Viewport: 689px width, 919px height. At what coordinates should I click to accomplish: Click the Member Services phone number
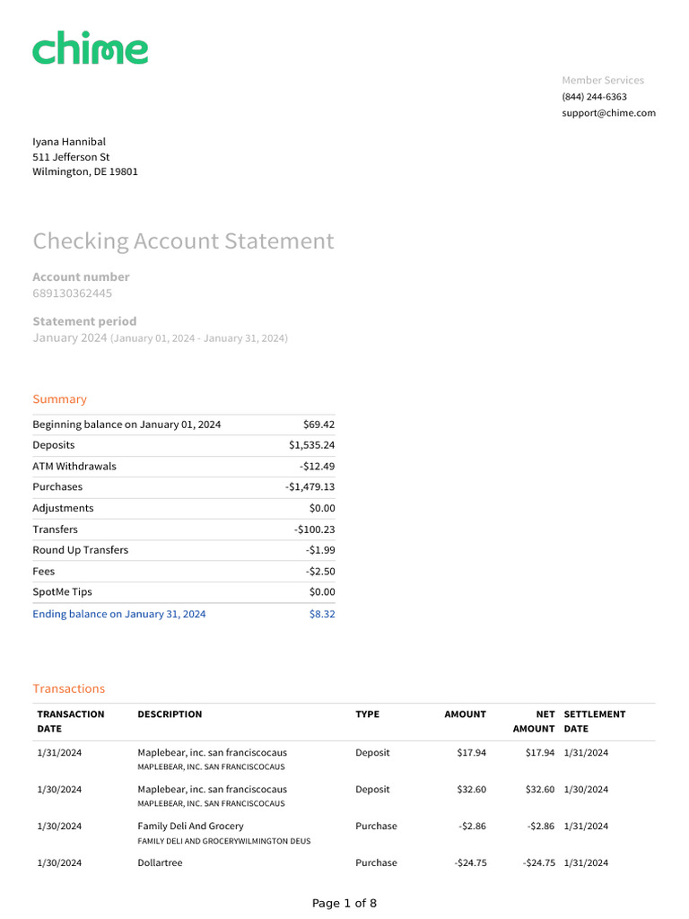[x=594, y=97]
